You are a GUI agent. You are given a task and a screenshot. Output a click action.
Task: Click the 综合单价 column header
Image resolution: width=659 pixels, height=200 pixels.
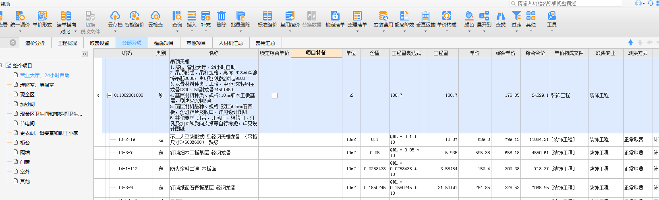(x=506, y=53)
